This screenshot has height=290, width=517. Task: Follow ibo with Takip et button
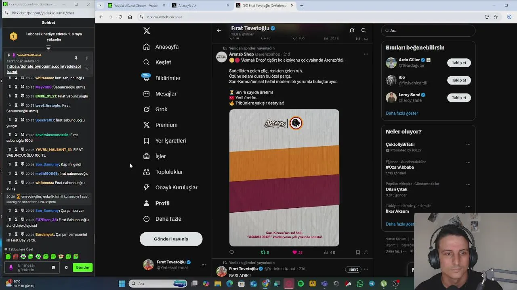click(459, 80)
